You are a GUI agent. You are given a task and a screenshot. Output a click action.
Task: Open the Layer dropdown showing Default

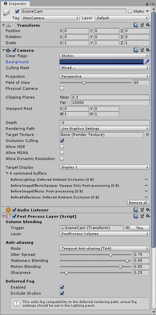122,18
